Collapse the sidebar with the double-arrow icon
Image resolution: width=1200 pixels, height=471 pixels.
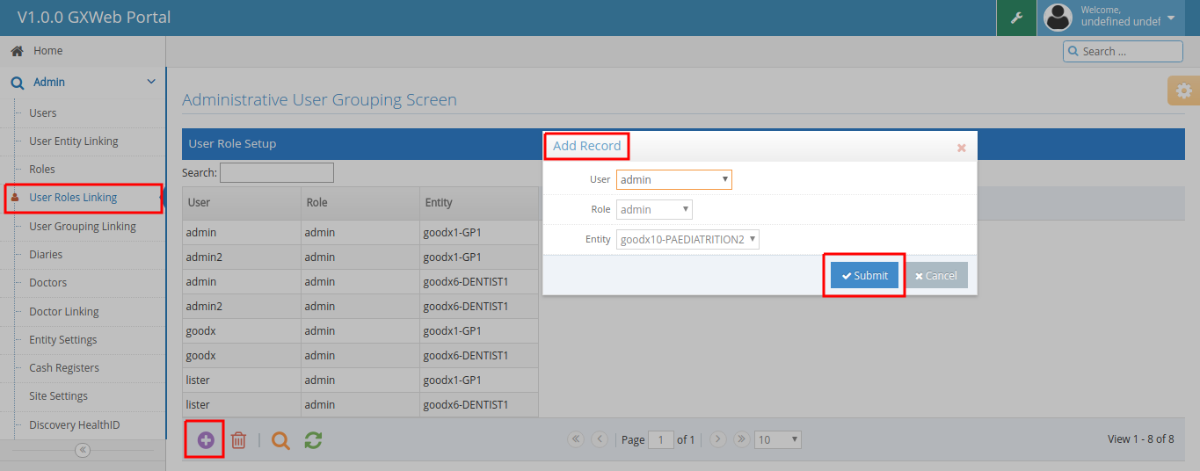tap(83, 450)
